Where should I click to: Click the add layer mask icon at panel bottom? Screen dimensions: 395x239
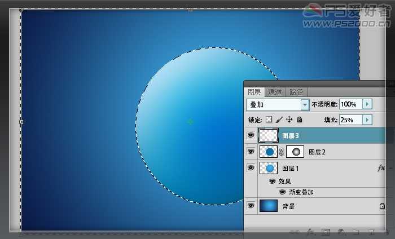[x=326, y=232]
